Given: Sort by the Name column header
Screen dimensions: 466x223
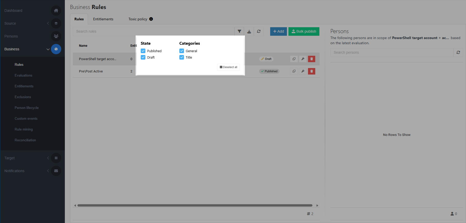Looking at the screenshot, I should pos(83,46).
